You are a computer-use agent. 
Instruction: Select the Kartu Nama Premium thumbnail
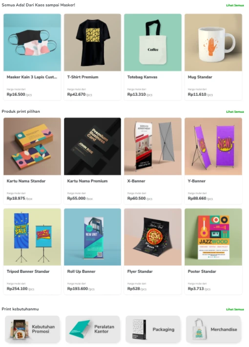[92, 146]
